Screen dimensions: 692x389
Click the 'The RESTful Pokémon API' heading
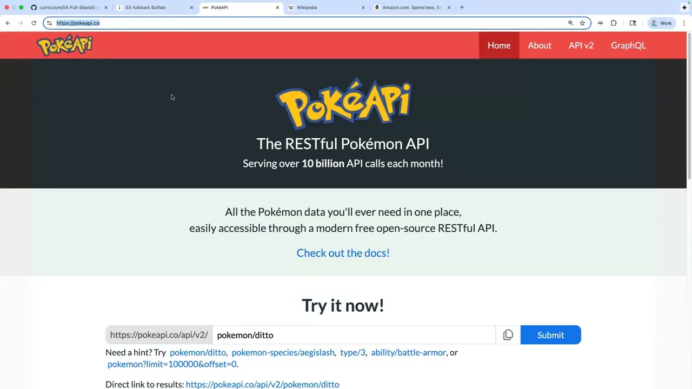point(343,144)
